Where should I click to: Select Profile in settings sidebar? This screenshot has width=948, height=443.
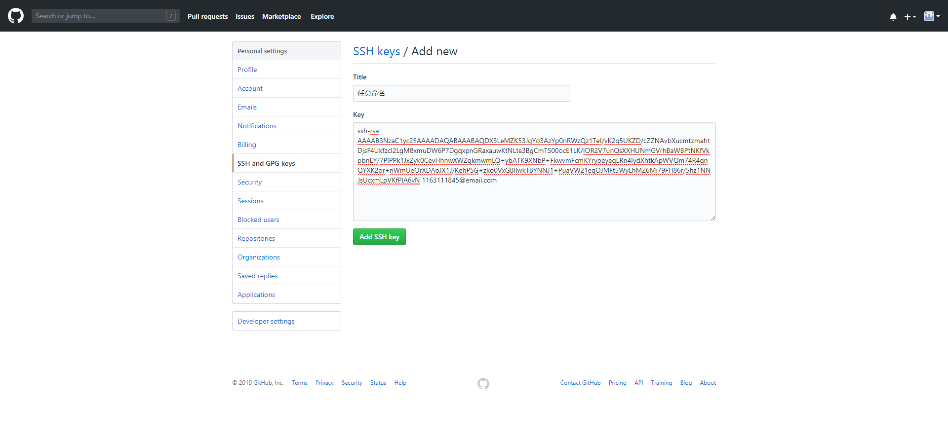[286, 70]
